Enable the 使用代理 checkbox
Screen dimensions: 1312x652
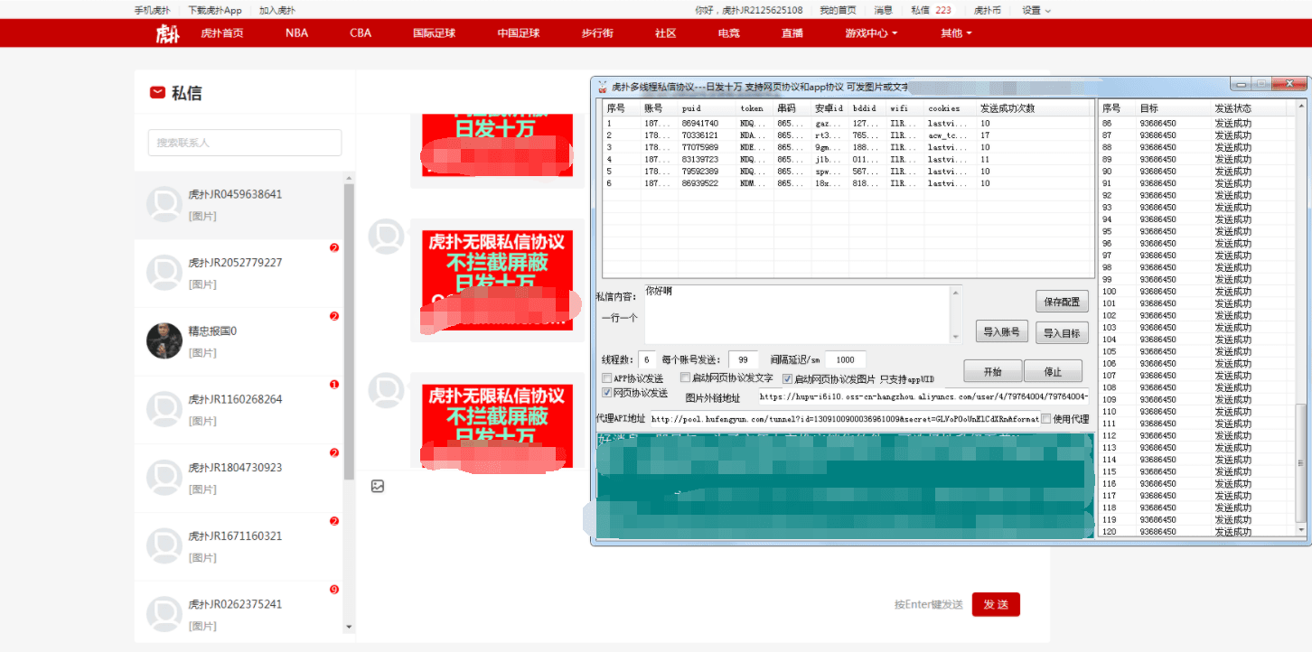tap(1046, 418)
